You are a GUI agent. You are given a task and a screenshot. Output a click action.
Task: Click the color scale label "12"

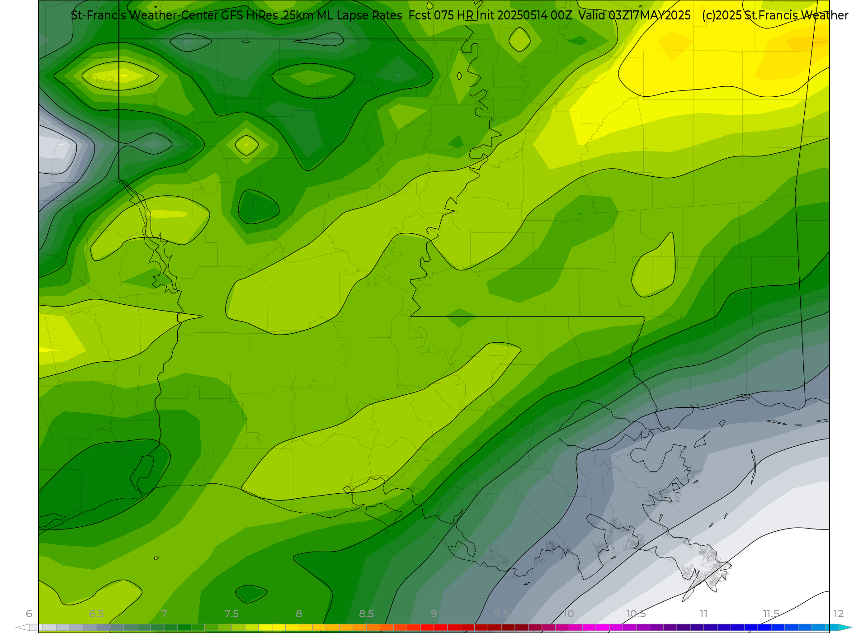coord(838,614)
